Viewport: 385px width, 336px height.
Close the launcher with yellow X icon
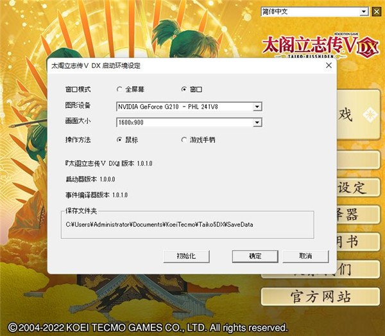(x=377, y=12)
